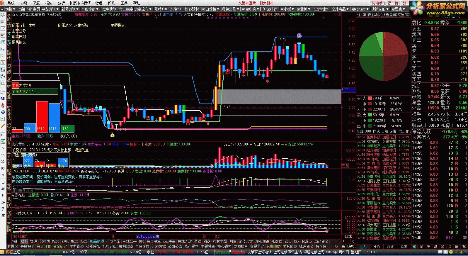Open the 帮助 menu
The width and height of the screenshot is (468, 256).
pyautogui.click(x=137, y=3)
